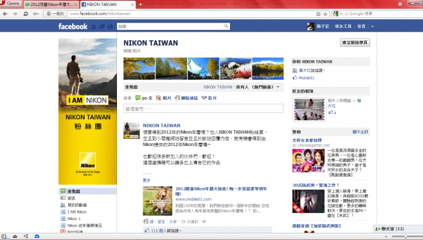The height and width of the screenshot is (240, 423).
Task: Focus the Google search field
Action: click(383, 13)
